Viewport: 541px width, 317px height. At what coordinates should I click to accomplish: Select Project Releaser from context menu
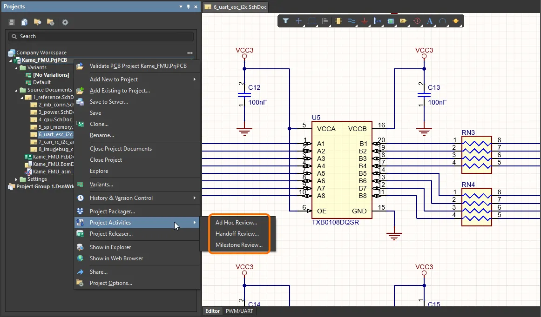point(111,234)
